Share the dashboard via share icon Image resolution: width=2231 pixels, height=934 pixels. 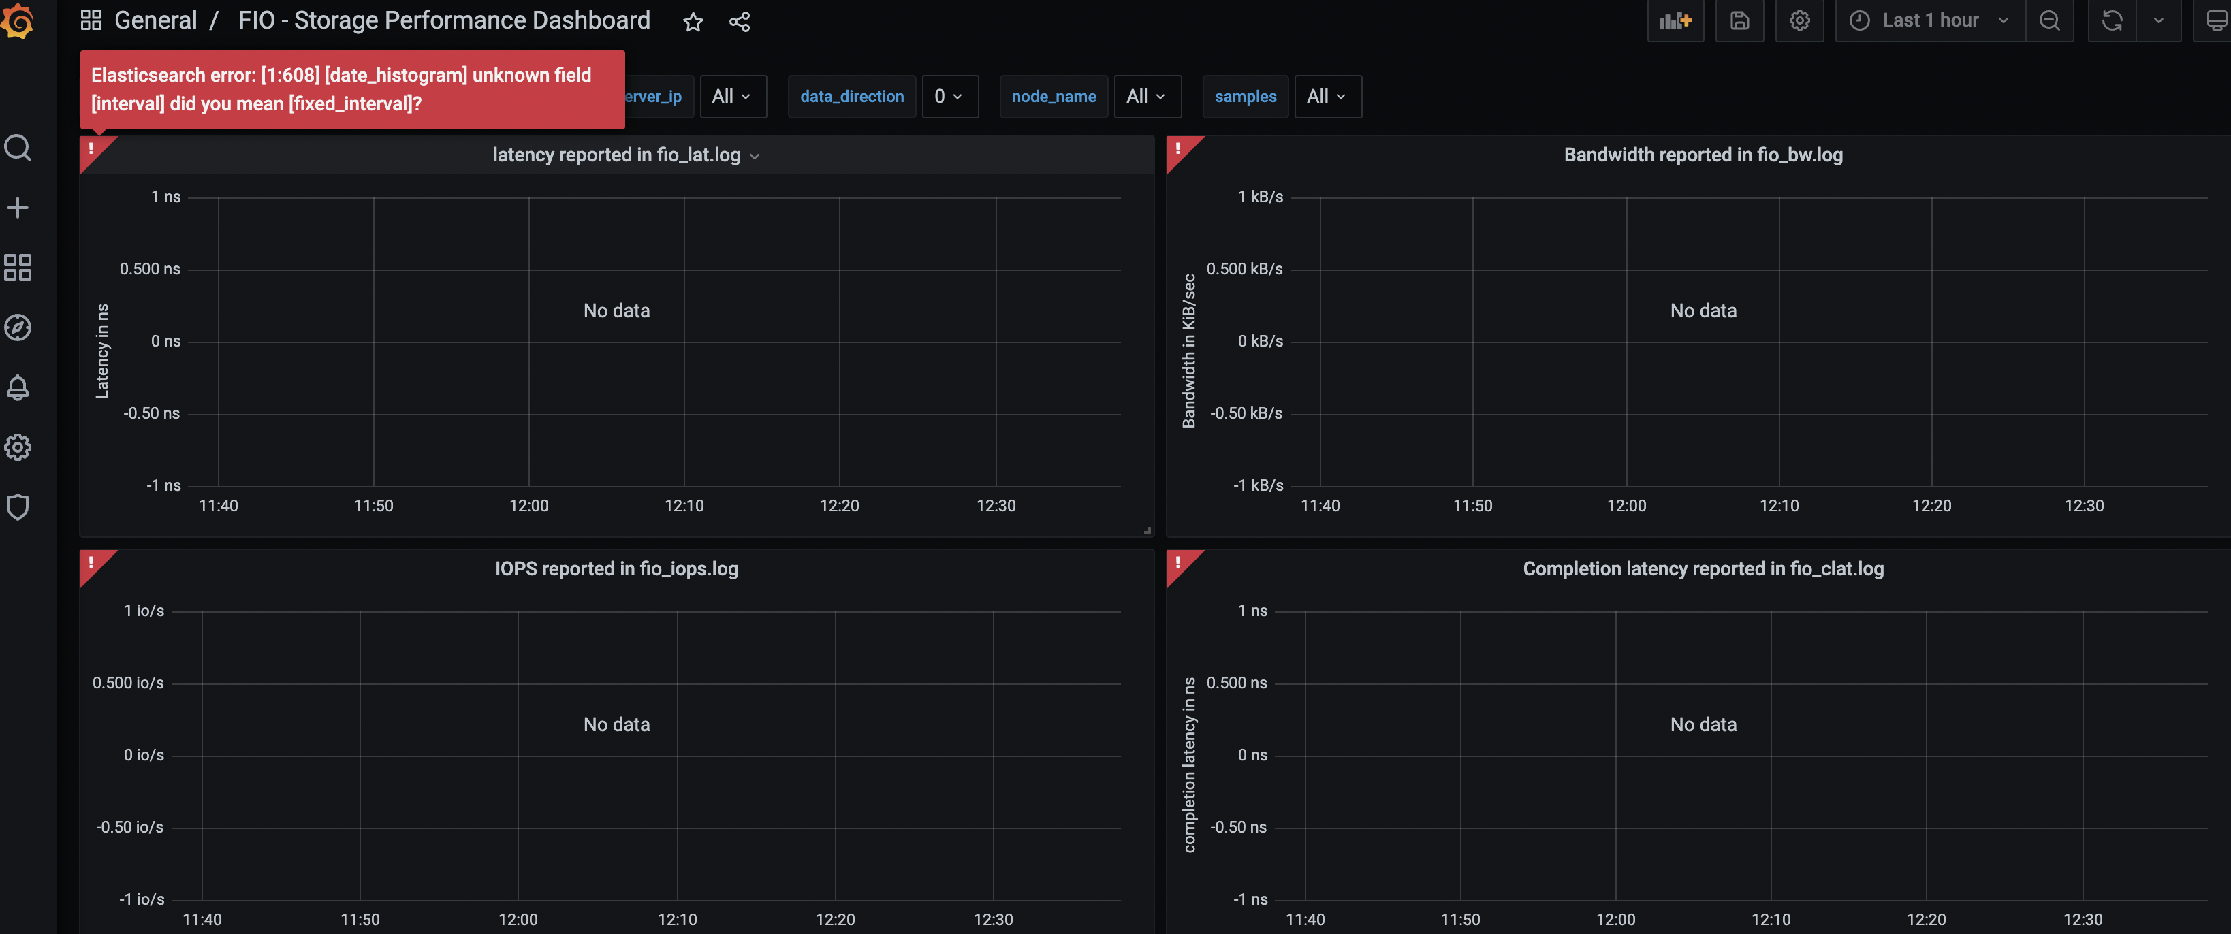739,22
